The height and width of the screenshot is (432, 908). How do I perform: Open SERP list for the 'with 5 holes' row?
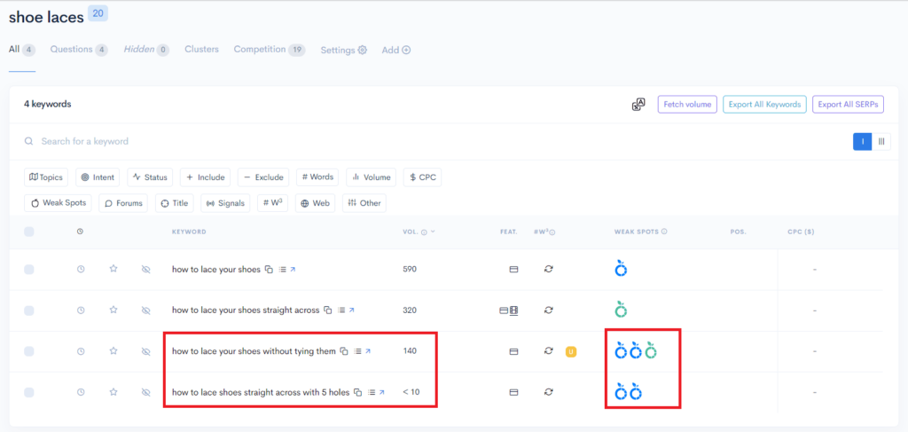372,393
